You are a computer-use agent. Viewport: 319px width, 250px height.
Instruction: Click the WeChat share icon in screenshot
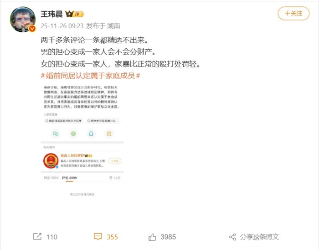[x=56, y=133]
